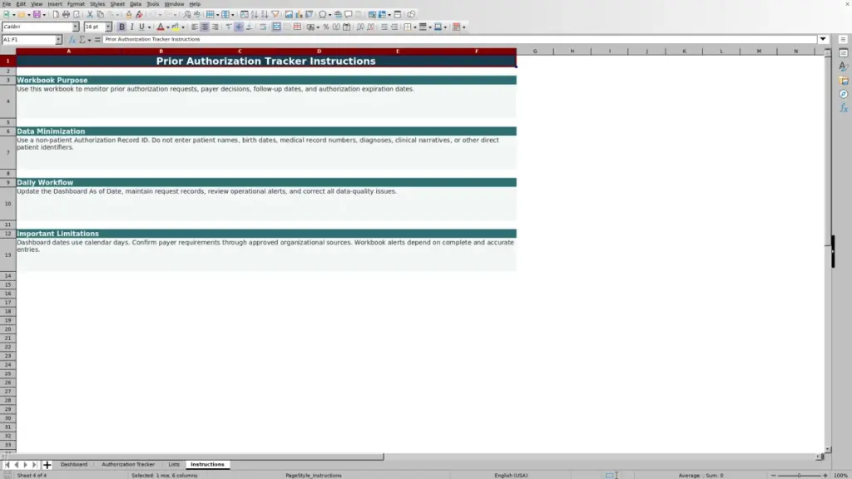Screen dimensions: 852x479
Task: Open the Format menu
Action: tap(76, 4)
